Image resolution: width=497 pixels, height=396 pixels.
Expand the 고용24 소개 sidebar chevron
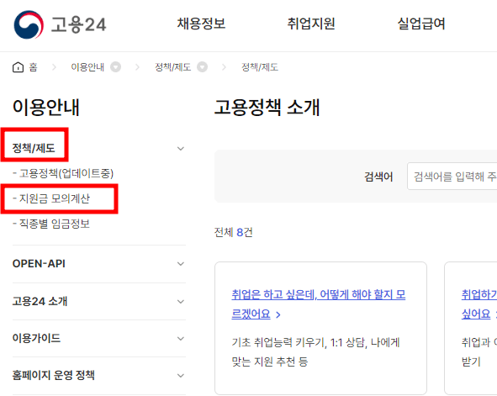tap(181, 301)
